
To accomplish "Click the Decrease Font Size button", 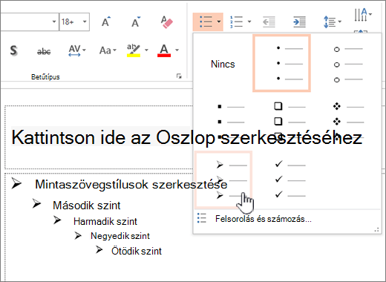I will (136, 22).
